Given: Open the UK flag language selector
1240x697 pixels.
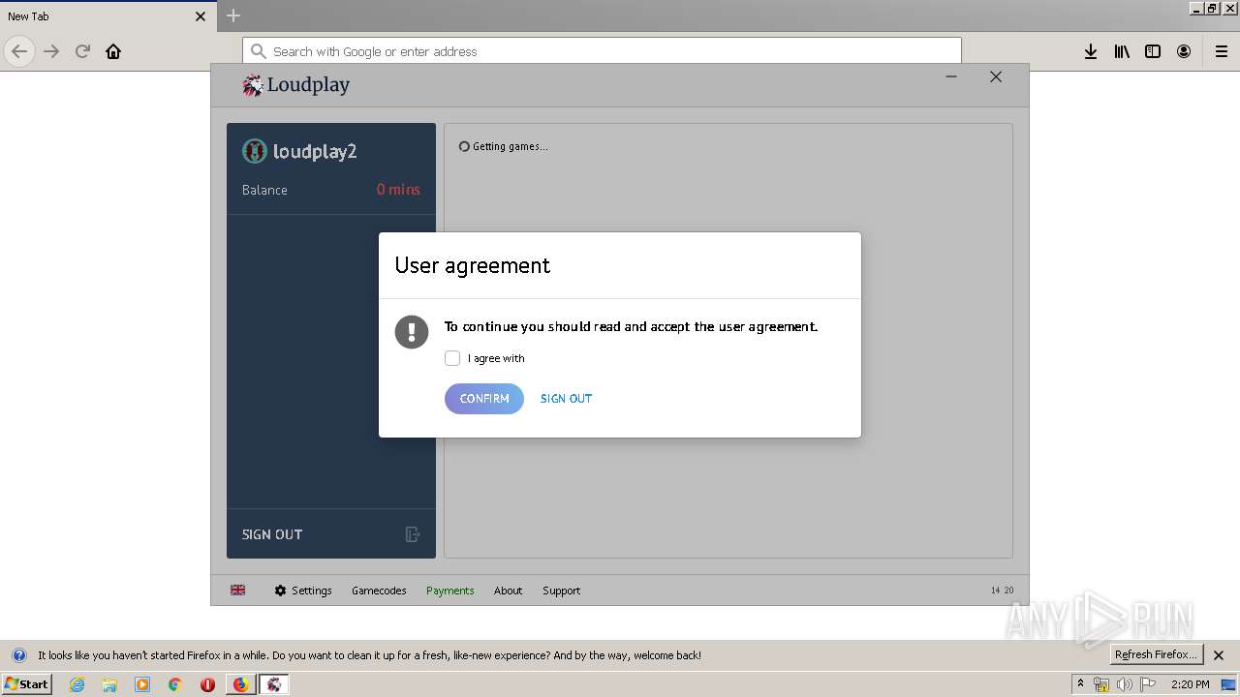Looking at the screenshot, I should pos(238,590).
